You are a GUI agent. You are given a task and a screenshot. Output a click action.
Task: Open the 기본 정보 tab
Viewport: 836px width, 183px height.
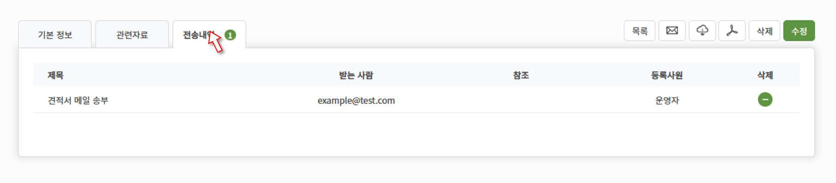point(55,35)
